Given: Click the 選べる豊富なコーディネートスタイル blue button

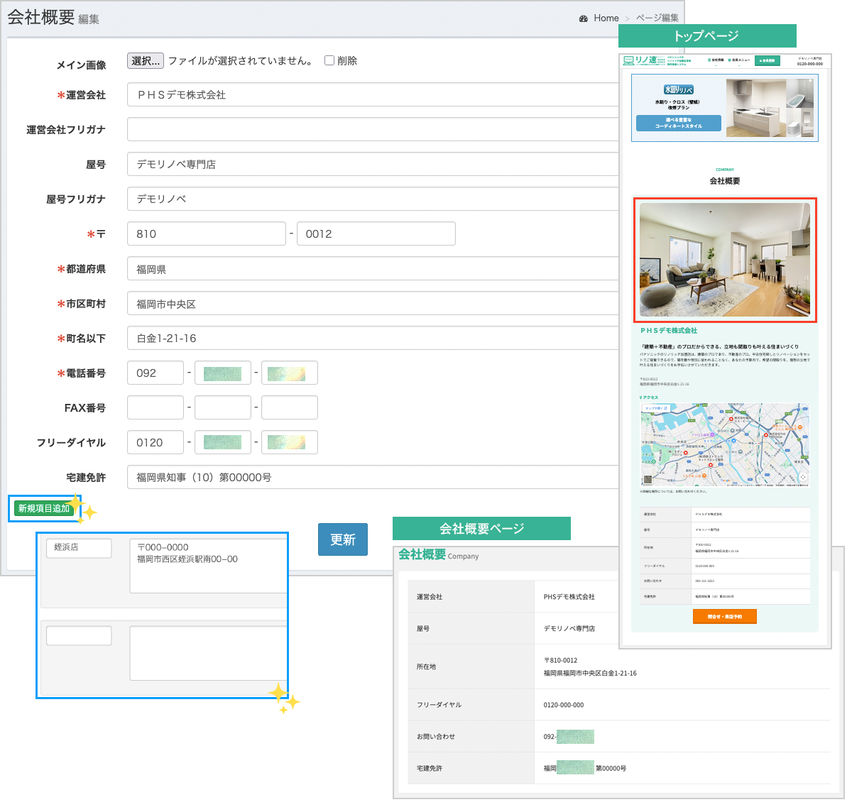Looking at the screenshot, I should click(x=679, y=123).
